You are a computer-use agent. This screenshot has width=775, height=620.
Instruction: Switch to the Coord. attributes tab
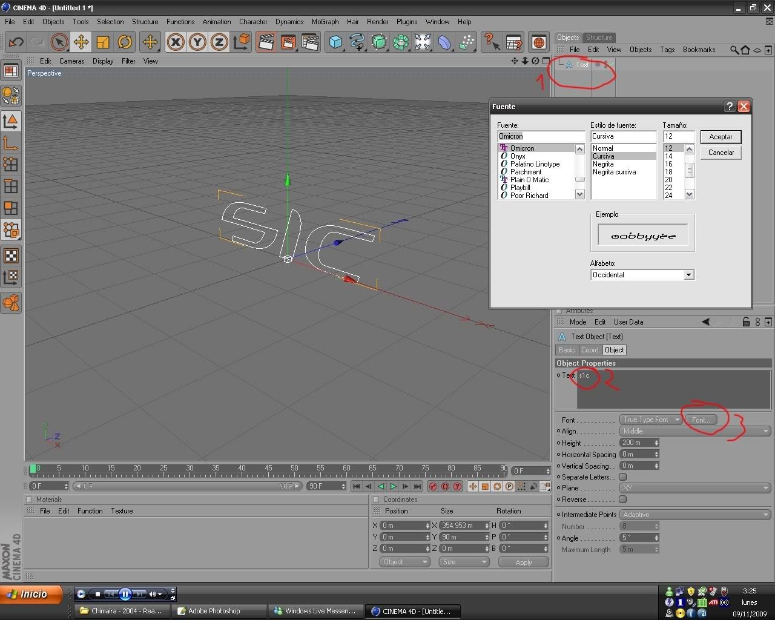pyautogui.click(x=590, y=350)
